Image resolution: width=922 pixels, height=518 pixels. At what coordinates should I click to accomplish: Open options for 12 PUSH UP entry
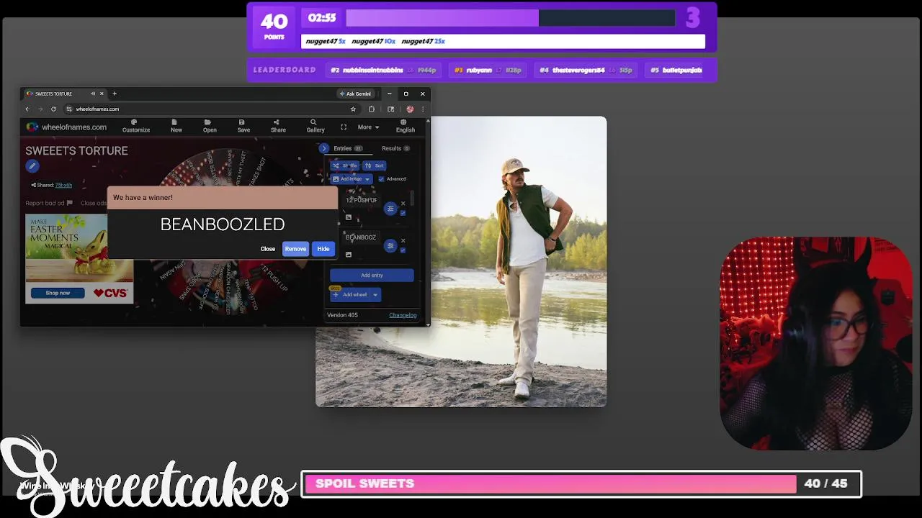(x=390, y=209)
